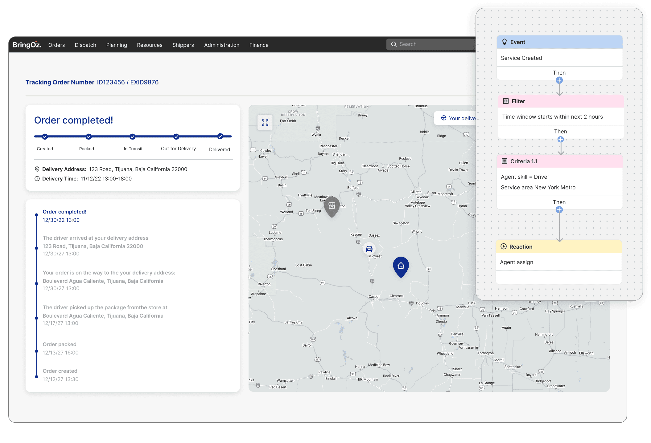
Task: Select the Order packed timeline entry
Action: pyautogui.click(x=60, y=348)
